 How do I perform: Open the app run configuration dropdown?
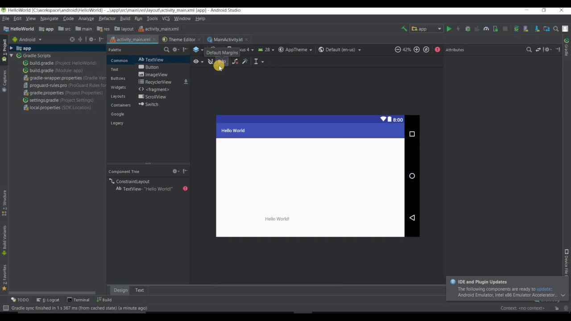[x=426, y=29]
